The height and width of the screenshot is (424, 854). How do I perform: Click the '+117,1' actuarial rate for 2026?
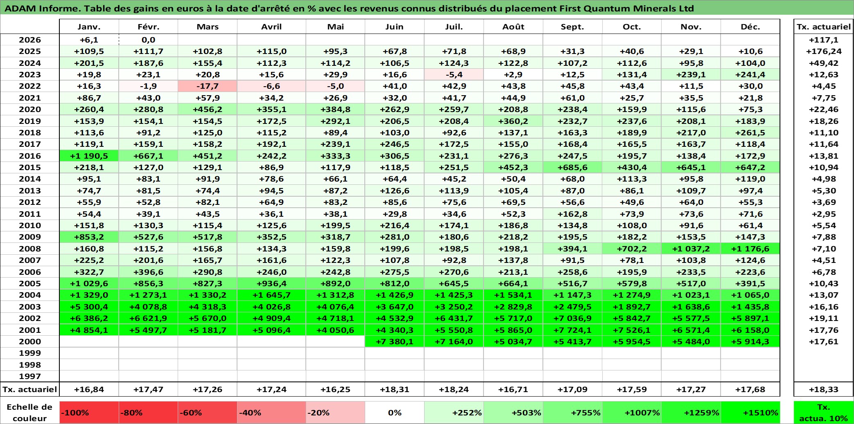click(x=824, y=40)
